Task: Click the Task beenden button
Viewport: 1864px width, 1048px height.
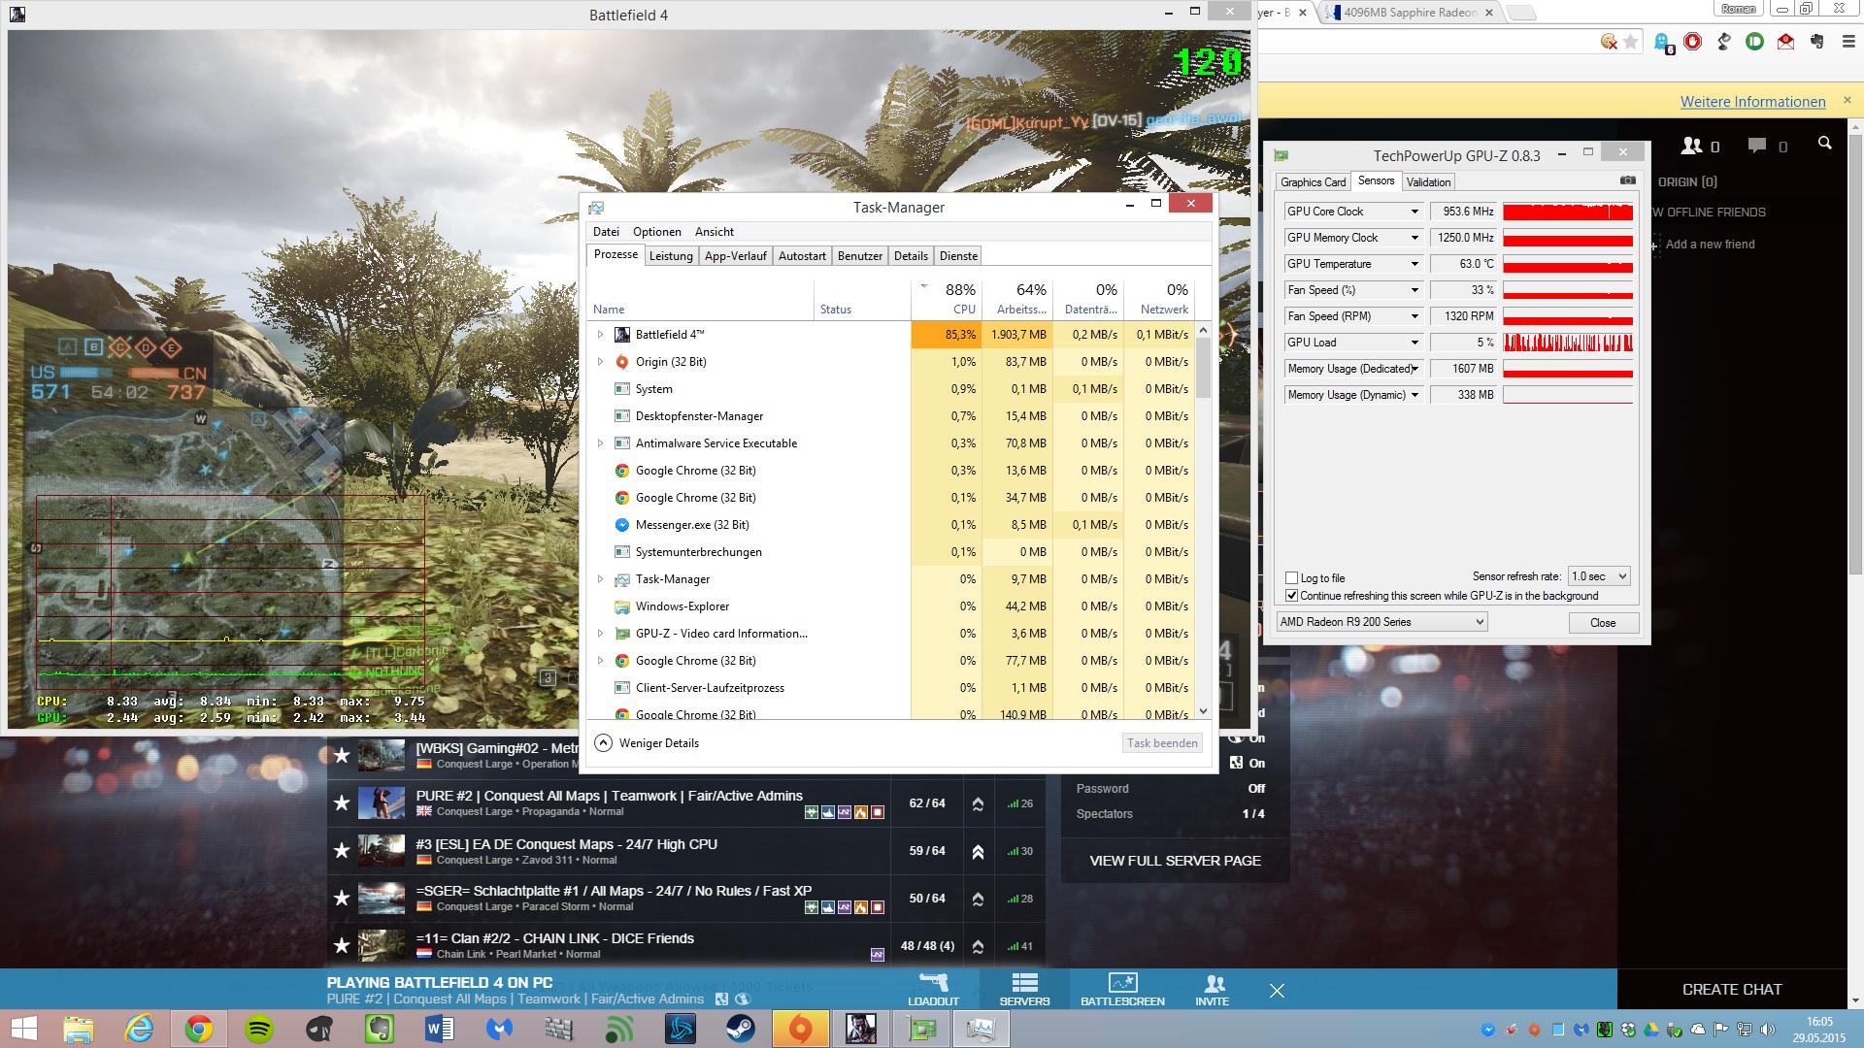Action: click(1162, 743)
